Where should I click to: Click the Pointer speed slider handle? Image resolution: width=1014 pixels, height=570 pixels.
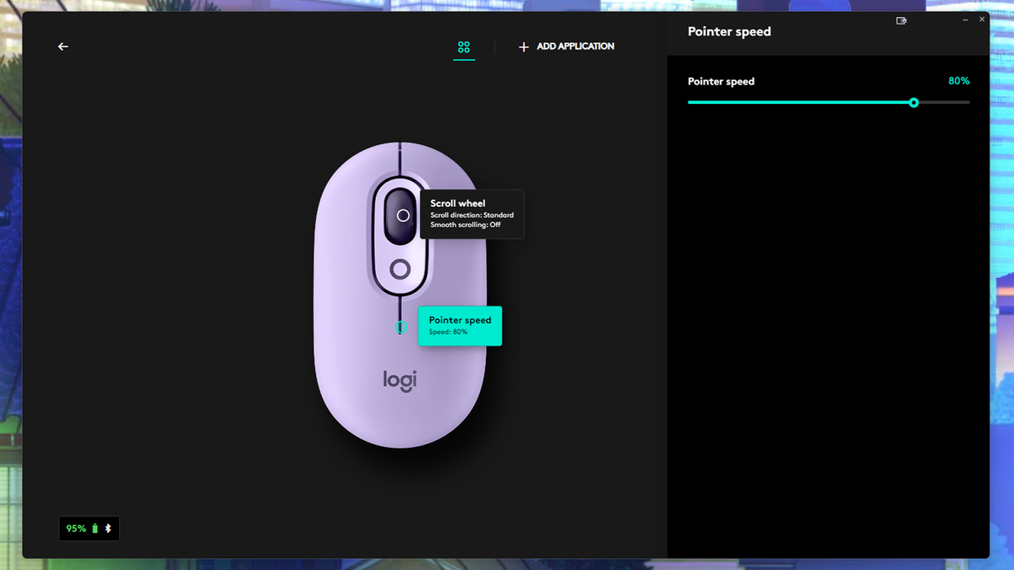click(913, 102)
